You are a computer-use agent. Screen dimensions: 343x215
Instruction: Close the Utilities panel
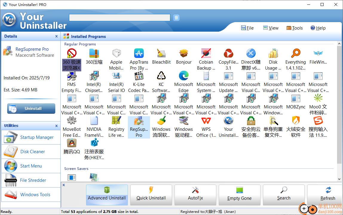56,126
